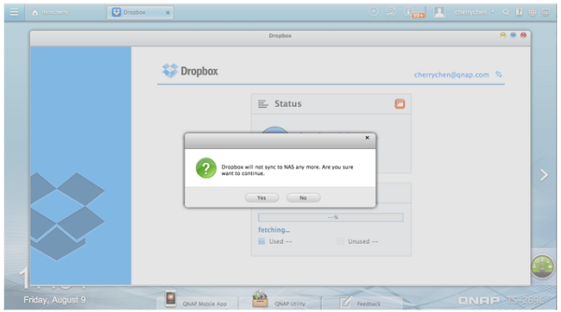This screenshot has width=561, height=312.
Task: Close the confirmation dialog with X
Action: tap(367, 138)
